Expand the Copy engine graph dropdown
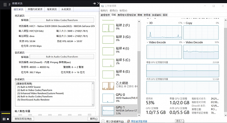 point(184,23)
